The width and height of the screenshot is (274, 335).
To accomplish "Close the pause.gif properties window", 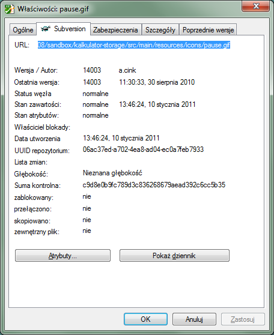I will (255, 6).
